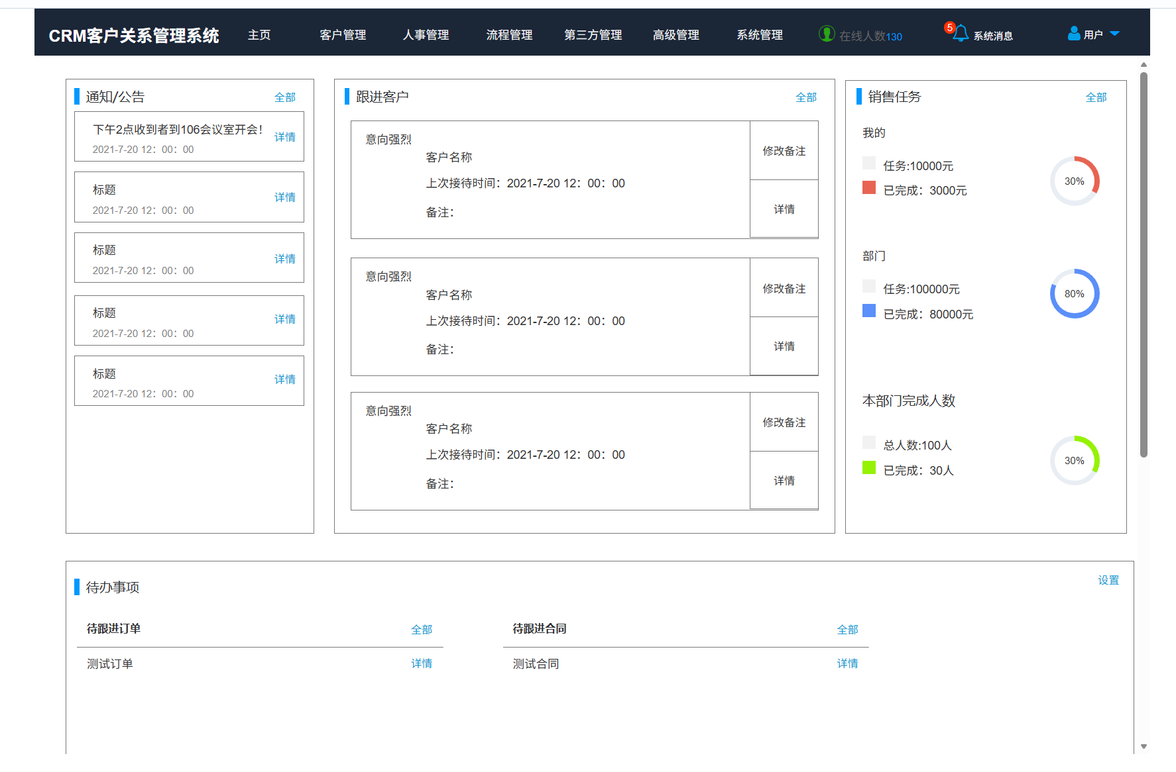
Task: Open the 客户管理 menu
Action: [342, 35]
